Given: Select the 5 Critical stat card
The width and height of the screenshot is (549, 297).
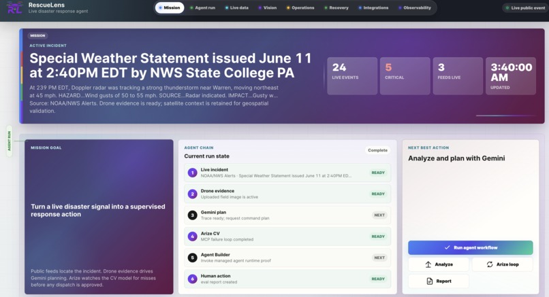Looking at the screenshot, I should [x=405, y=76].
